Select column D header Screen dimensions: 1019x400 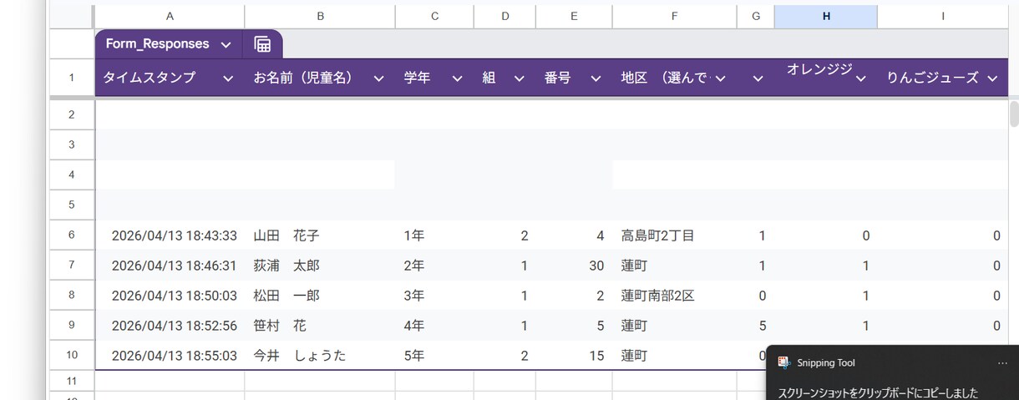pos(504,16)
